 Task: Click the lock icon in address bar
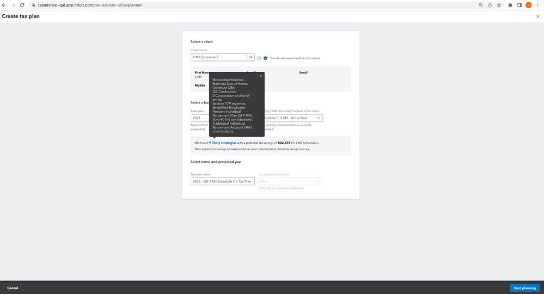tap(33, 5)
